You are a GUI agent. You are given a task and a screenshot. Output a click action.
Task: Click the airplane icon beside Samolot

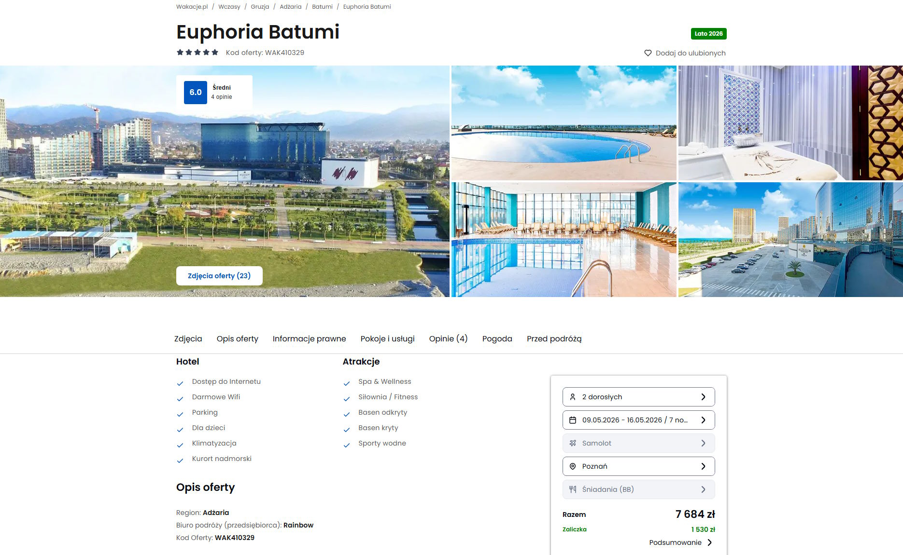(x=573, y=443)
